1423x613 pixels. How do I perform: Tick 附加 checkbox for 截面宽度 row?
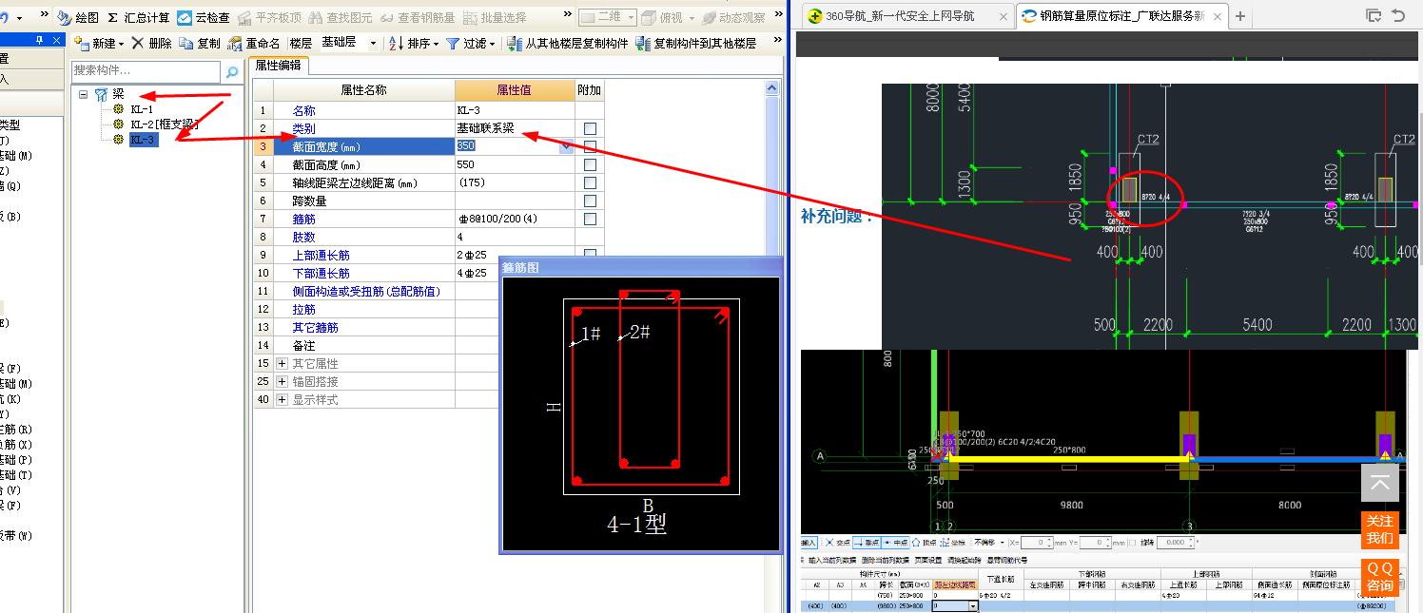click(590, 146)
